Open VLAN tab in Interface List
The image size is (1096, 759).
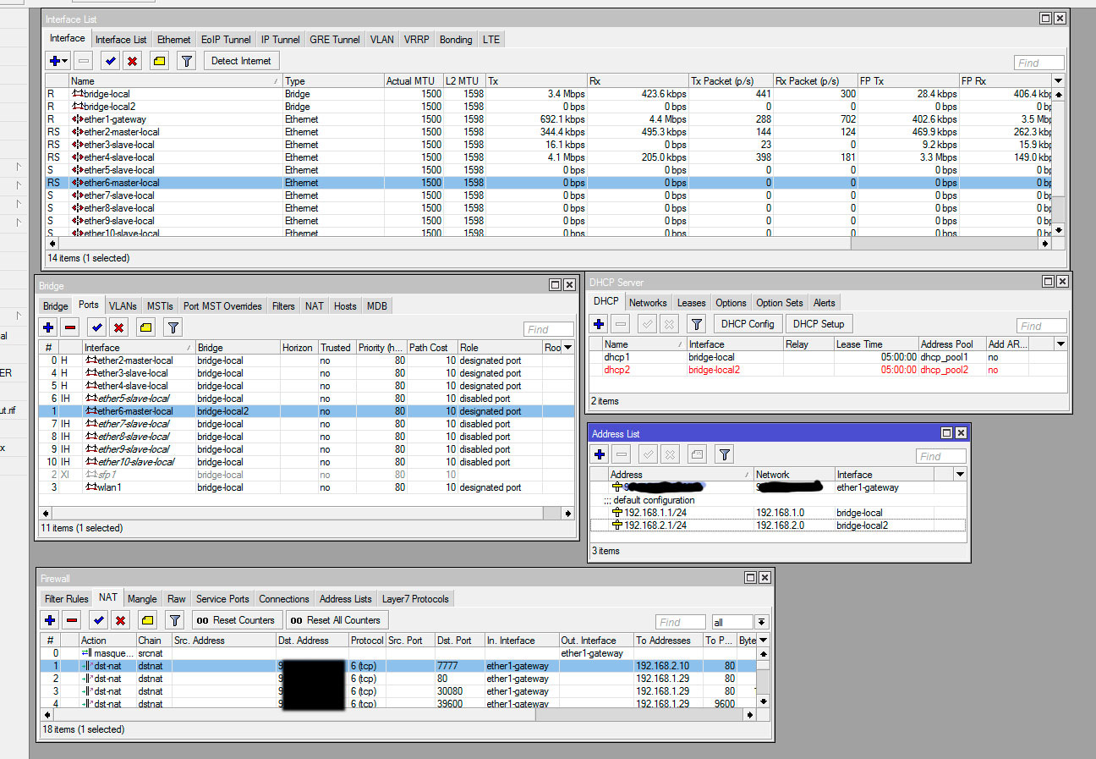[x=382, y=39]
